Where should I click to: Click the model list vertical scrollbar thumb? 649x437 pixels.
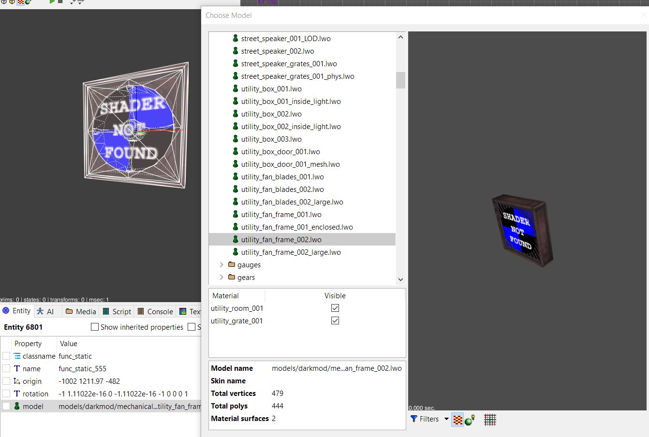[400, 80]
